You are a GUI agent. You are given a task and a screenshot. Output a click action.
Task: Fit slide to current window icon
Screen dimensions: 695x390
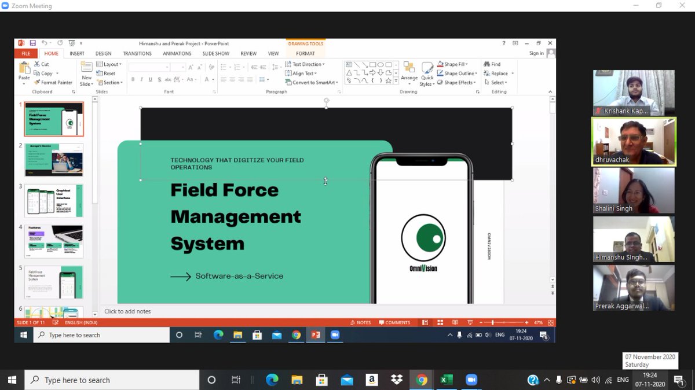[x=551, y=322]
